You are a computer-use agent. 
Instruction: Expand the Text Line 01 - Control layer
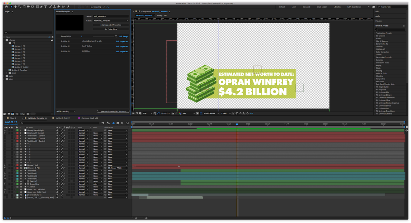[x=15, y=136]
